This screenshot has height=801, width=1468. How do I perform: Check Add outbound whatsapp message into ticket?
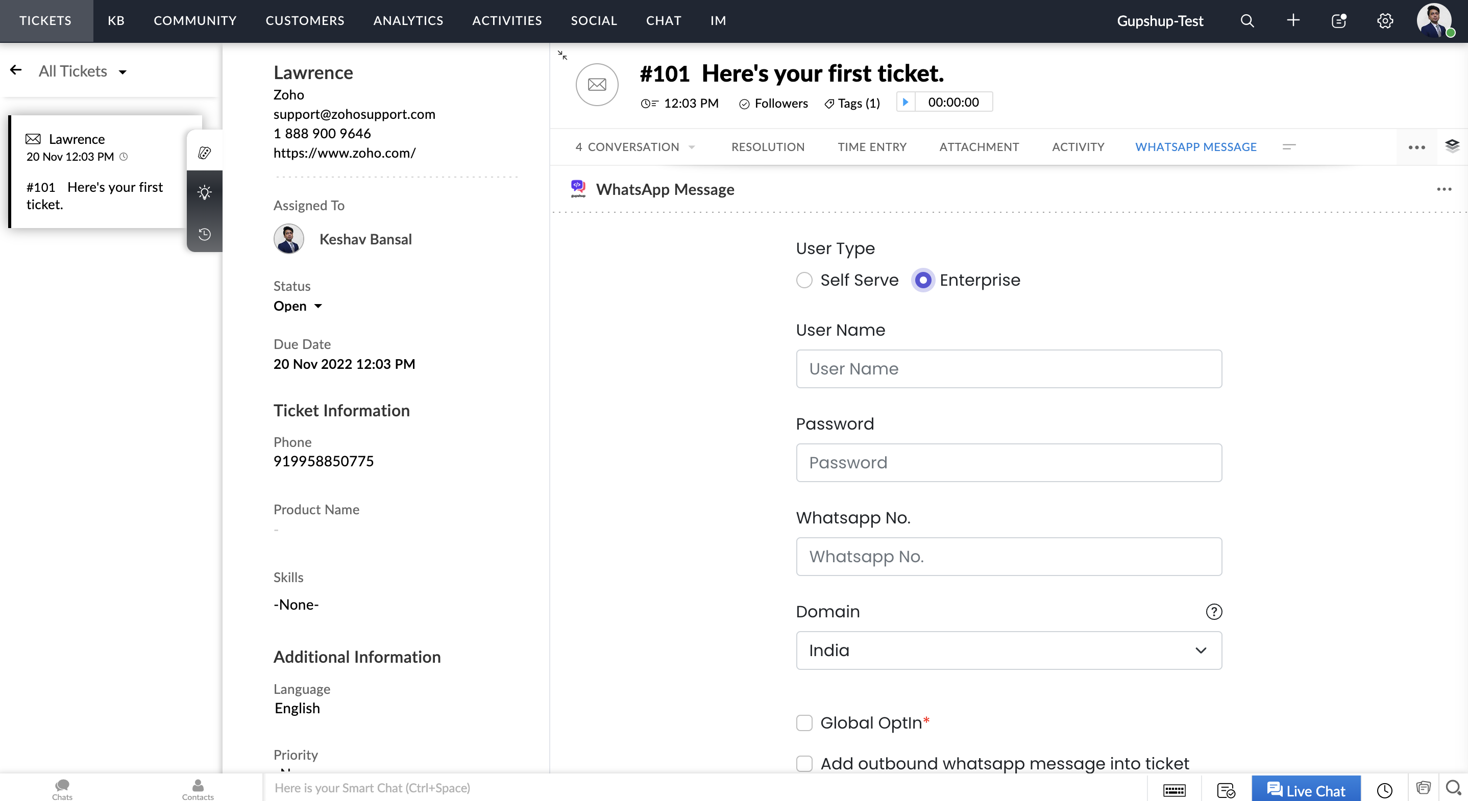(x=804, y=763)
